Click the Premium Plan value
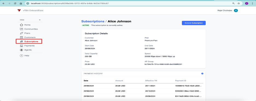This screenshot has height=101, width=256. click(151, 40)
